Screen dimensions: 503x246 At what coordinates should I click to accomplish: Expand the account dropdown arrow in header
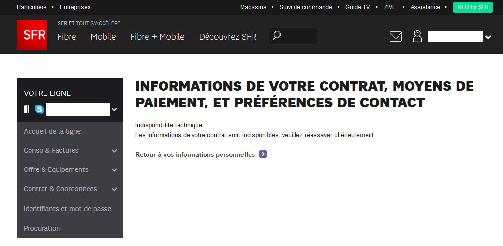tap(488, 37)
